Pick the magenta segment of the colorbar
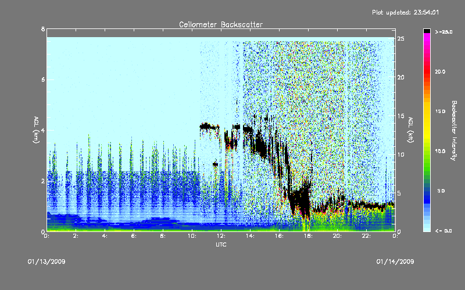 pos(427,37)
